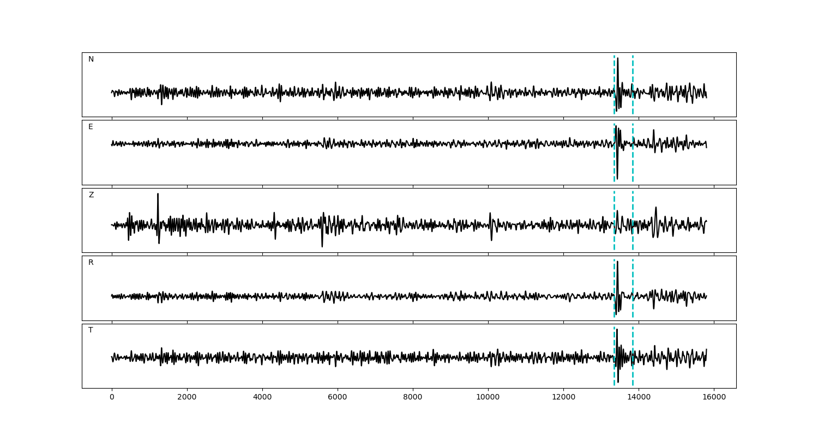The height and width of the screenshot is (436, 818).
Task: Click x-axis tick label 10000
Action: coord(488,398)
